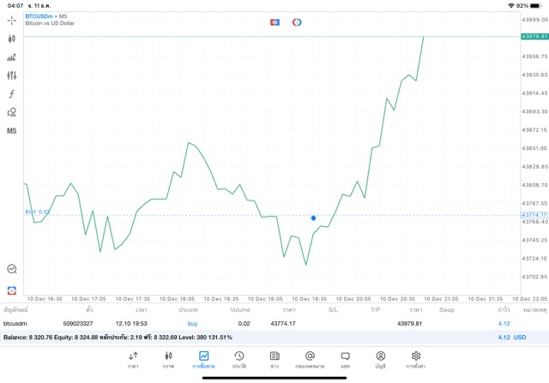Switch to the quotes (ราคา) tab
Screen dimensions: 549x383
133,360
